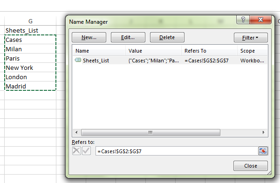Select the Paris cell in the worksheet

30,58
